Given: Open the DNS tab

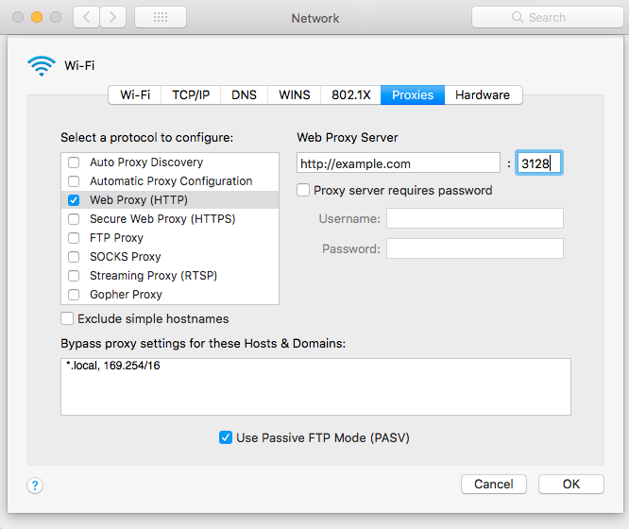Looking at the screenshot, I should 245,94.
